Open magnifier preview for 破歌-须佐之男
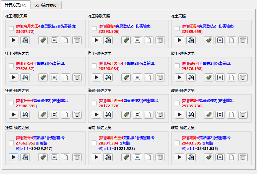Image resolution: width=257 pixels, height=174 pixels. pos(191,115)
